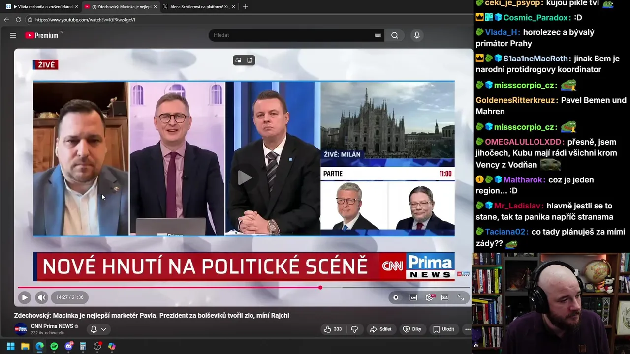Start voice search with microphone icon
Viewport: 630px width, 354px height.
point(417,35)
